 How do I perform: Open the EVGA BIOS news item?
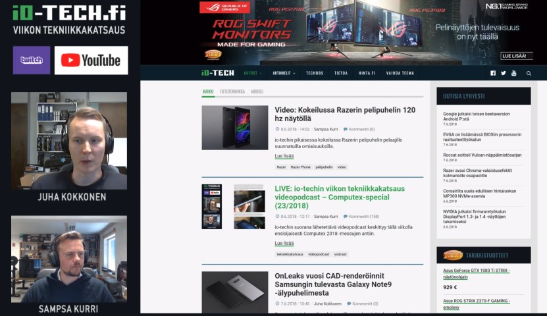pos(482,137)
